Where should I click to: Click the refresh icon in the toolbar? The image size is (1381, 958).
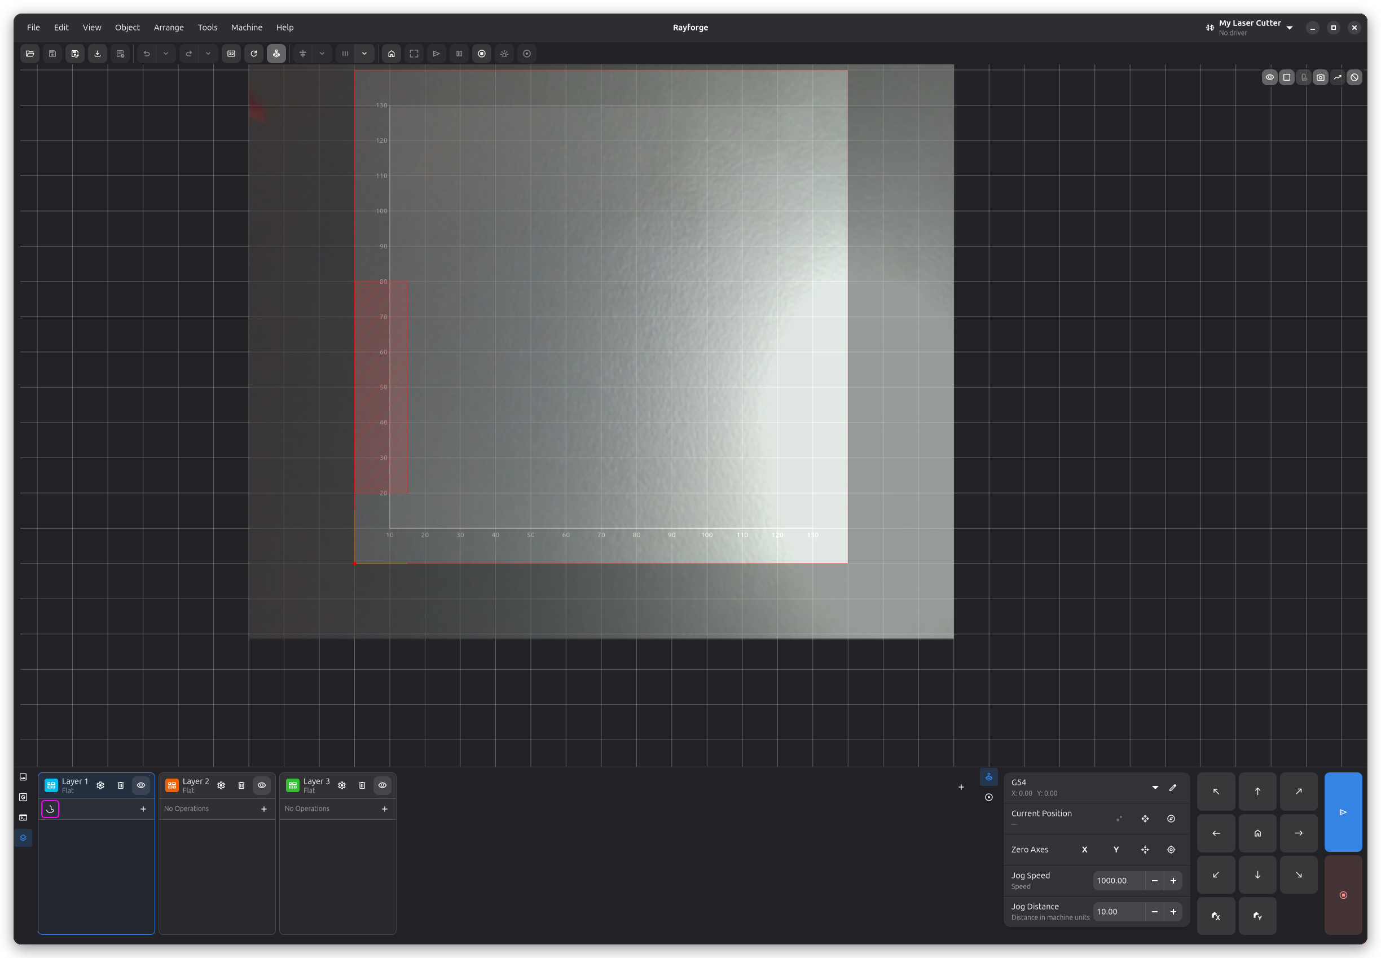click(254, 54)
